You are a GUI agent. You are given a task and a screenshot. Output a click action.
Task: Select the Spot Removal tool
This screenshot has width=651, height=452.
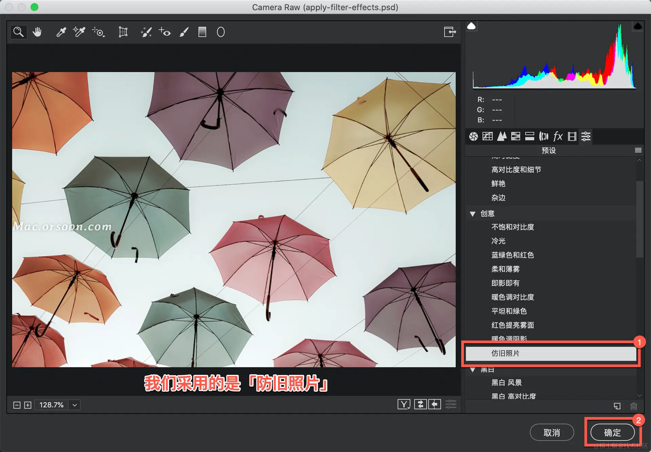click(x=146, y=32)
